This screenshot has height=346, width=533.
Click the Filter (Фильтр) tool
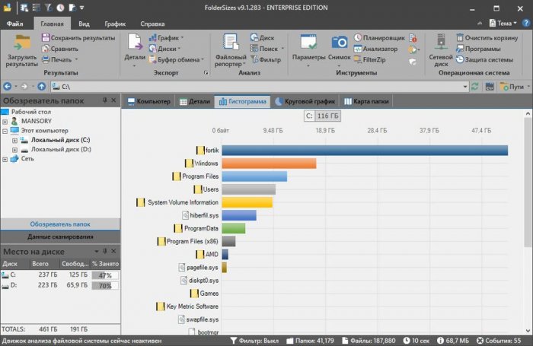(x=266, y=59)
